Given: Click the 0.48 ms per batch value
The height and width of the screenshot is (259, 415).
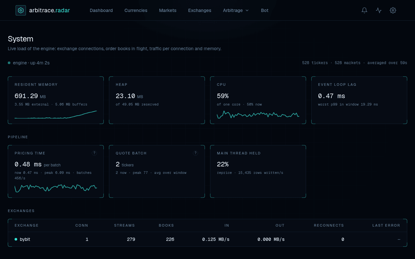Looking at the screenshot, I should [x=38, y=164].
